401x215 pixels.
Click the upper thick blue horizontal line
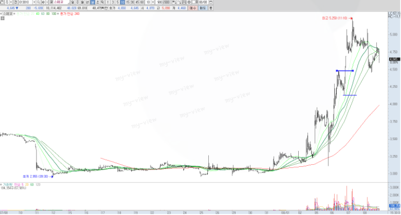(345, 71)
